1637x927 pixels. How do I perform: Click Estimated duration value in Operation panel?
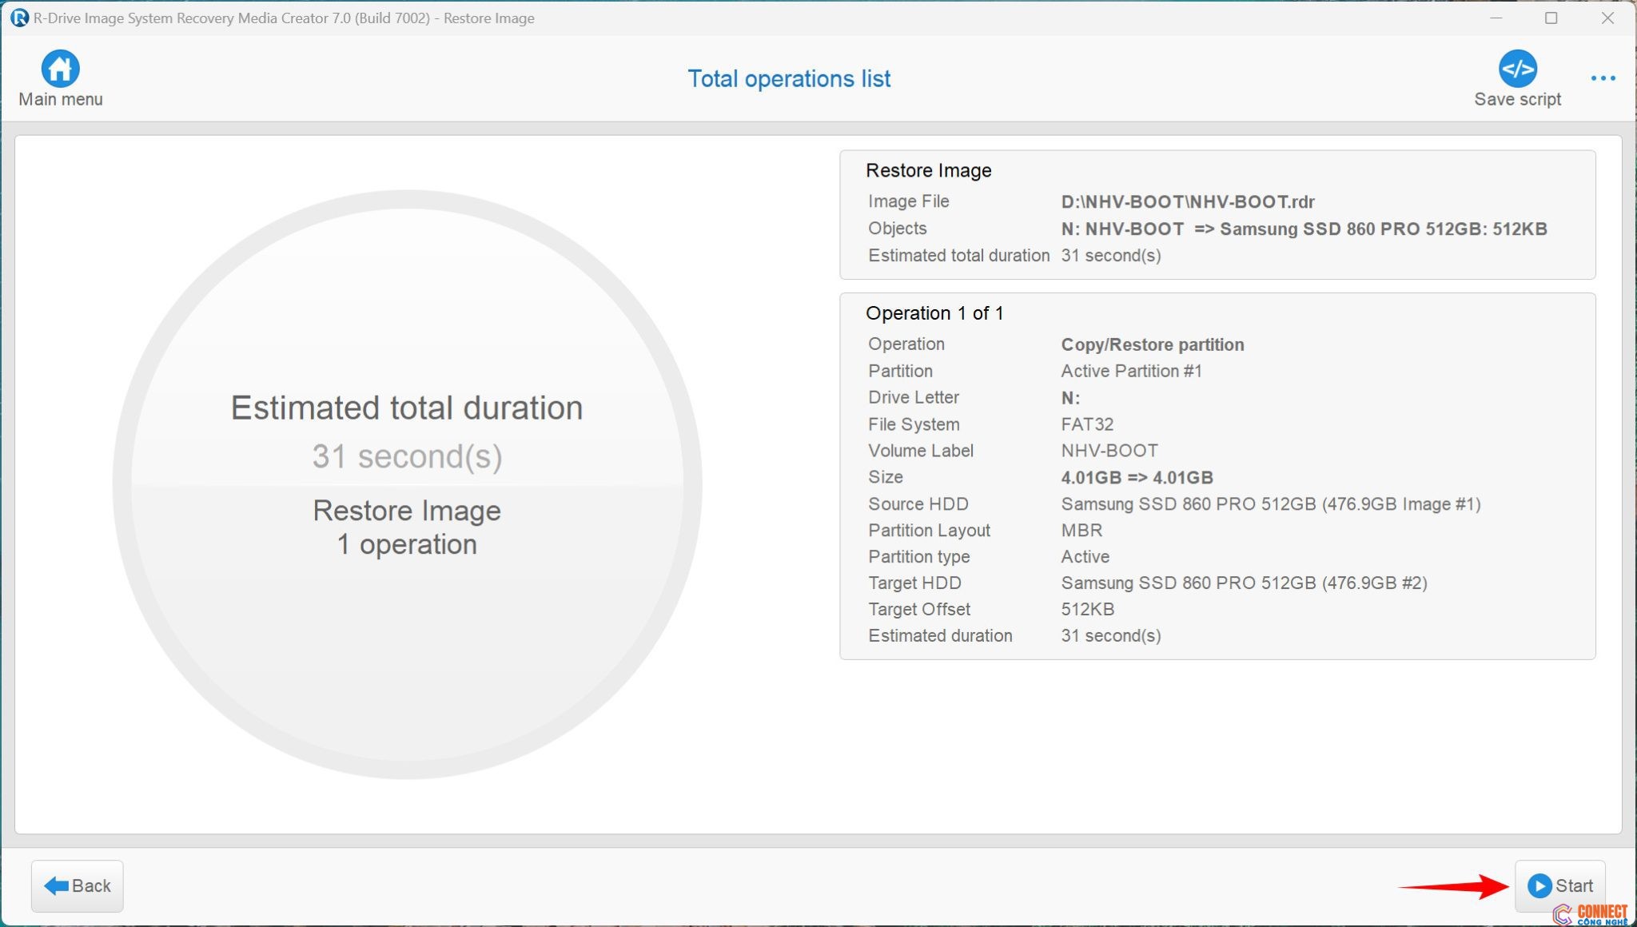tap(1110, 636)
